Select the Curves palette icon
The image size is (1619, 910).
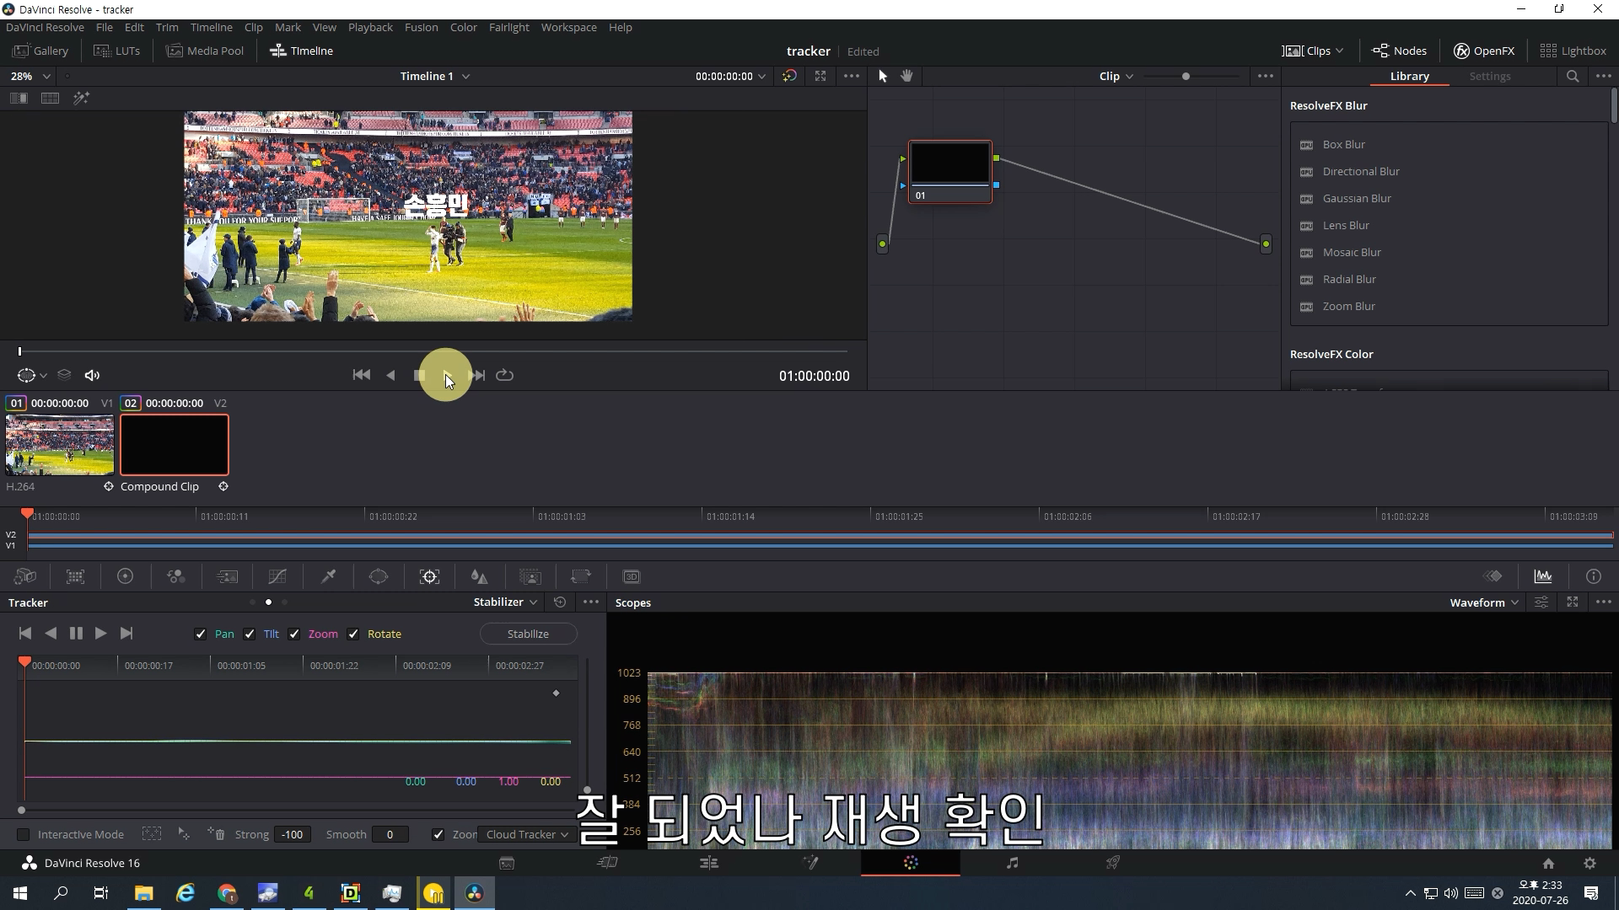[277, 576]
